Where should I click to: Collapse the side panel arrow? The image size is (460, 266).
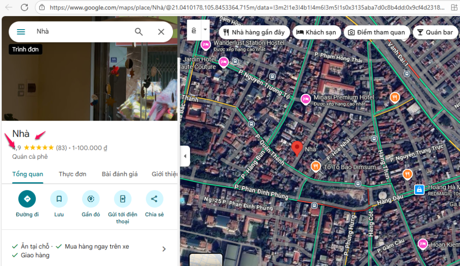(185, 156)
